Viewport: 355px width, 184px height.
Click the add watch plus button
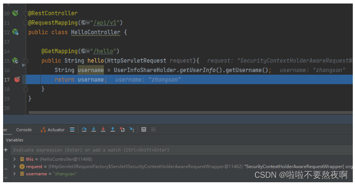[6, 150]
